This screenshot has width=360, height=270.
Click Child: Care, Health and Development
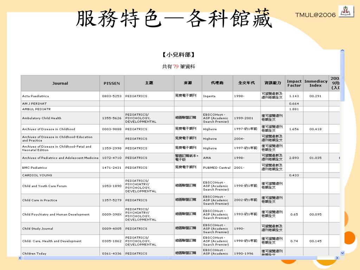(52, 241)
